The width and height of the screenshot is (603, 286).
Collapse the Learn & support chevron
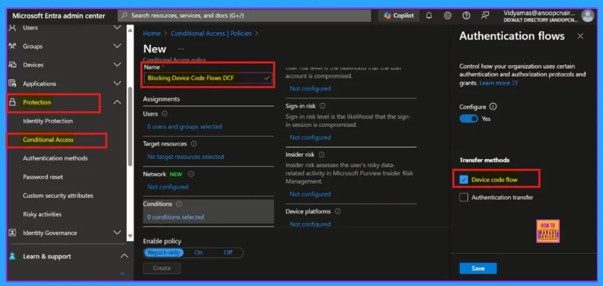coord(124,256)
